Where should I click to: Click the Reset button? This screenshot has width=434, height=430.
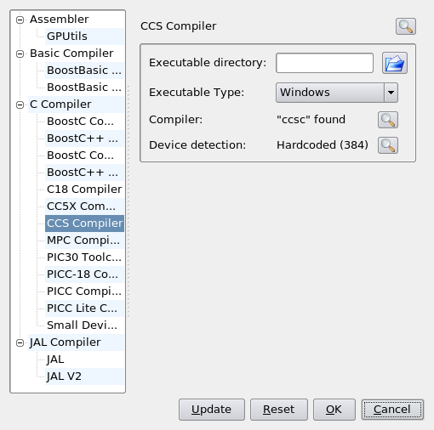[279, 410]
